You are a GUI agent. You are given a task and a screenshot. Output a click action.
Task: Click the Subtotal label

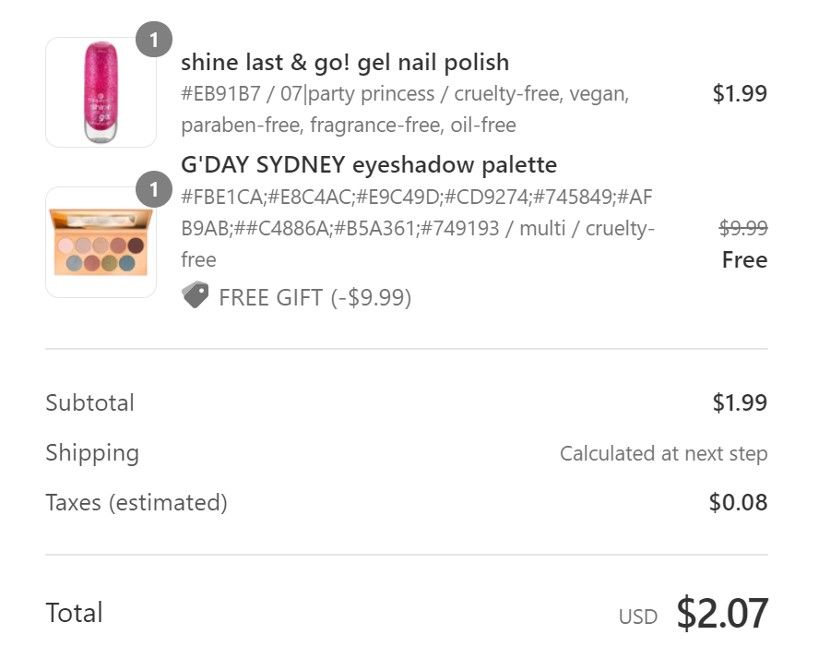[x=89, y=403]
